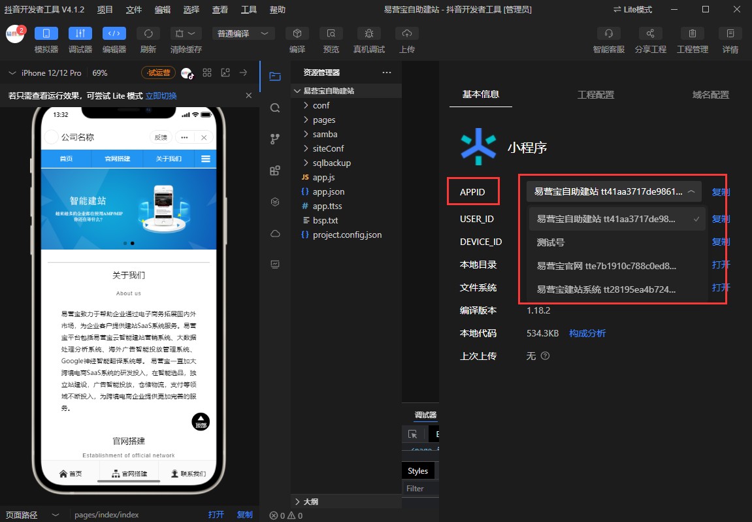Click the pop-out window icon in simulator bar
Viewport: 752px width, 522px height.
click(x=225, y=73)
